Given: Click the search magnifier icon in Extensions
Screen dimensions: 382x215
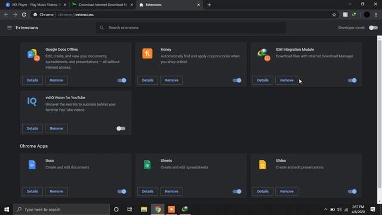Looking at the screenshot, I should point(102,27).
